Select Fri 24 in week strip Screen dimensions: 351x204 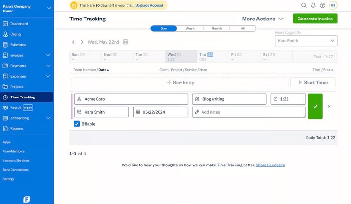click(x=245, y=57)
